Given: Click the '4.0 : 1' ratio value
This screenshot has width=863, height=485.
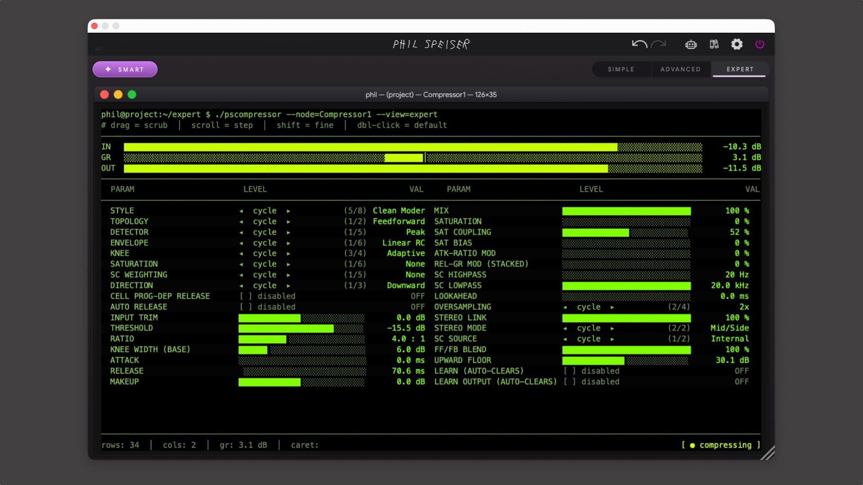Looking at the screenshot, I should coord(408,339).
